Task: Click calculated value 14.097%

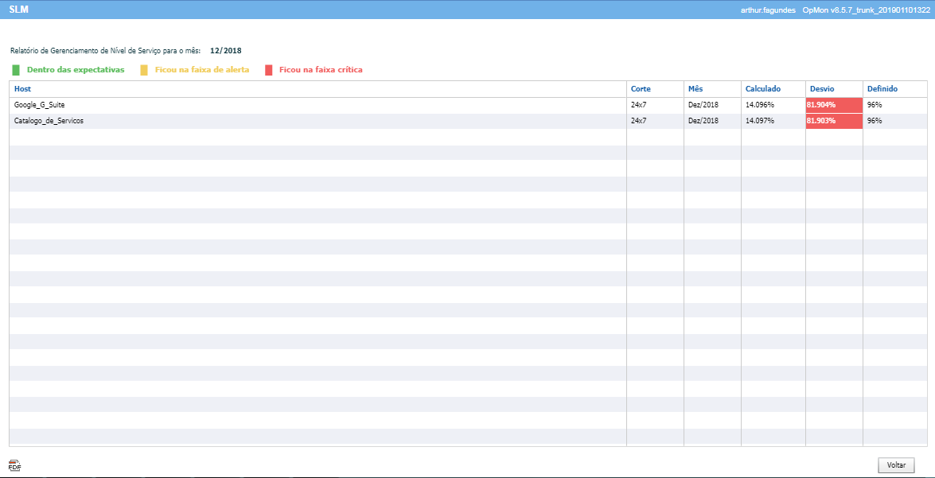Action: [760, 121]
